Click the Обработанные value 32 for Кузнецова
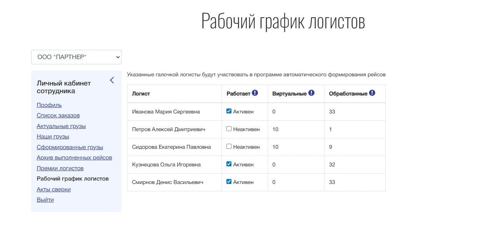Image resolution: width=504 pixels, height=230 pixels. pyautogui.click(x=332, y=164)
